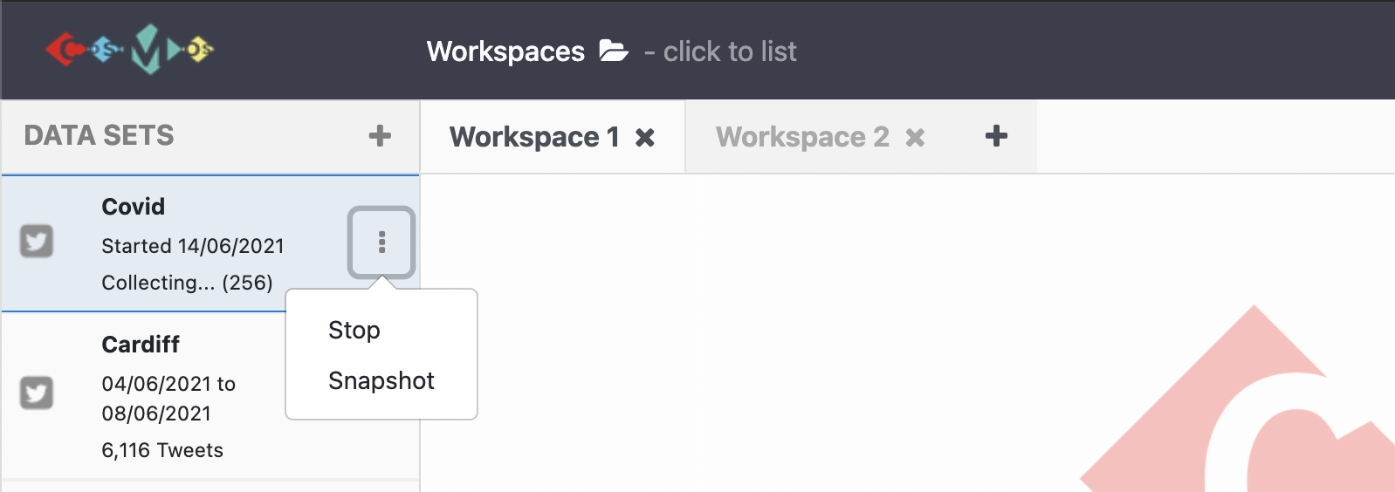Close Workspace 1 tab with the X

645,138
